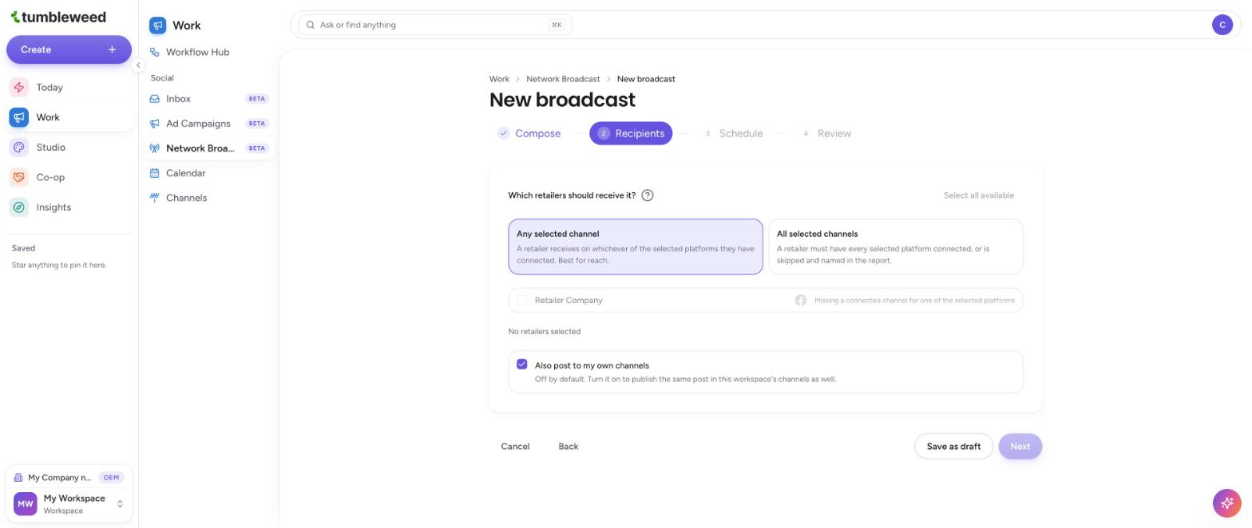Choose All selected channels option

point(895,246)
